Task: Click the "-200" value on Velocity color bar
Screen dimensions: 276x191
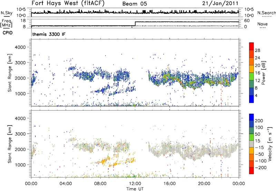Action: pyautogui.click(x=260, y=168)
